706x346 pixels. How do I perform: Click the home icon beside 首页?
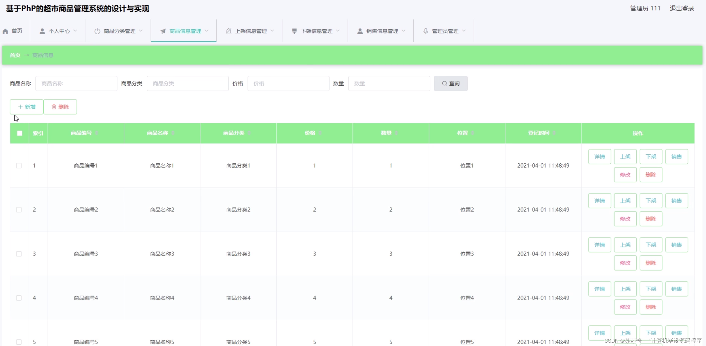[5, 31]
